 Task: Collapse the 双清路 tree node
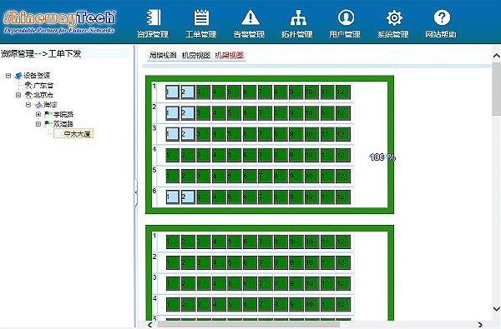click(38, 124)
